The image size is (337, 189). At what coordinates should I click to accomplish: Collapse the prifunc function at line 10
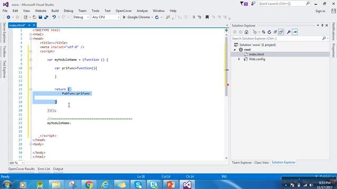click(x=31, y=68)
